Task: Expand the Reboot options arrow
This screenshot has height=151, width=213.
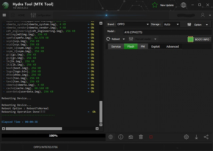Action: (x=123, y=39)
